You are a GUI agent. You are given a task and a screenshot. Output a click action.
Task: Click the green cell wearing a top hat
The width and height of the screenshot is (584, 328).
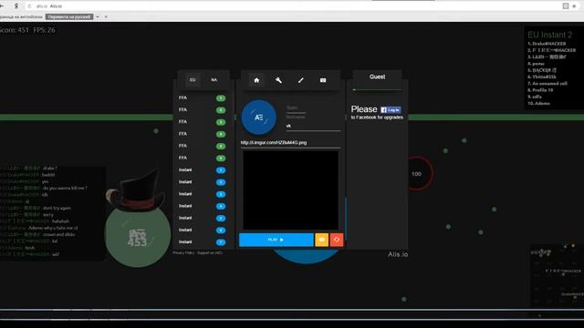[138, 235]
